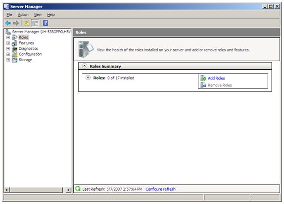The height and width of the screenshot is (204, 284).
Task: Expand the Diagnostics tree node
Action: (8, 48)
